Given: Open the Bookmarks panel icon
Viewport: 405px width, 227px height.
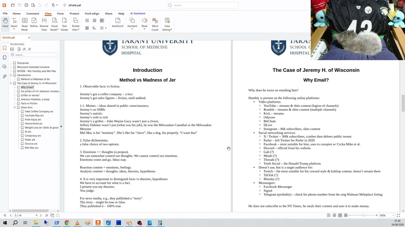Looking at the screenshot, I should (4, 48).
